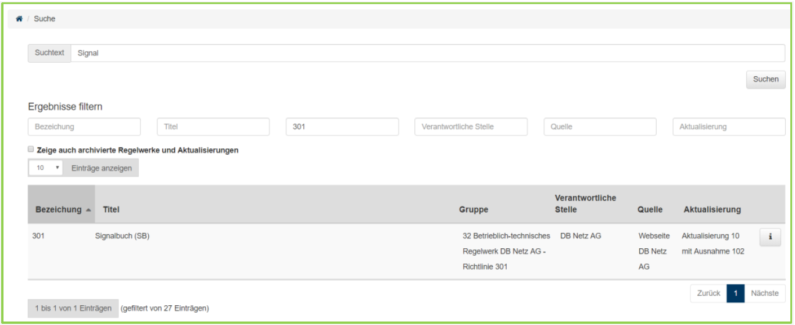The image size is (795, 325).
Task: Open the entries-per-page dropdown
Action: (45, 168)
